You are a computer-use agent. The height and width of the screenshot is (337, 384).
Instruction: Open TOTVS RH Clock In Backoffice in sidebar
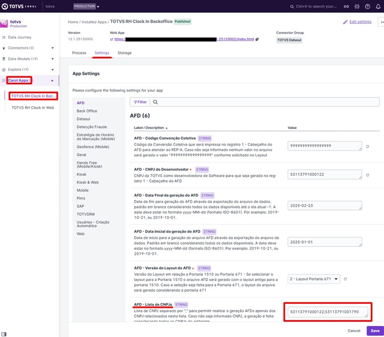[x=33, y=96]
